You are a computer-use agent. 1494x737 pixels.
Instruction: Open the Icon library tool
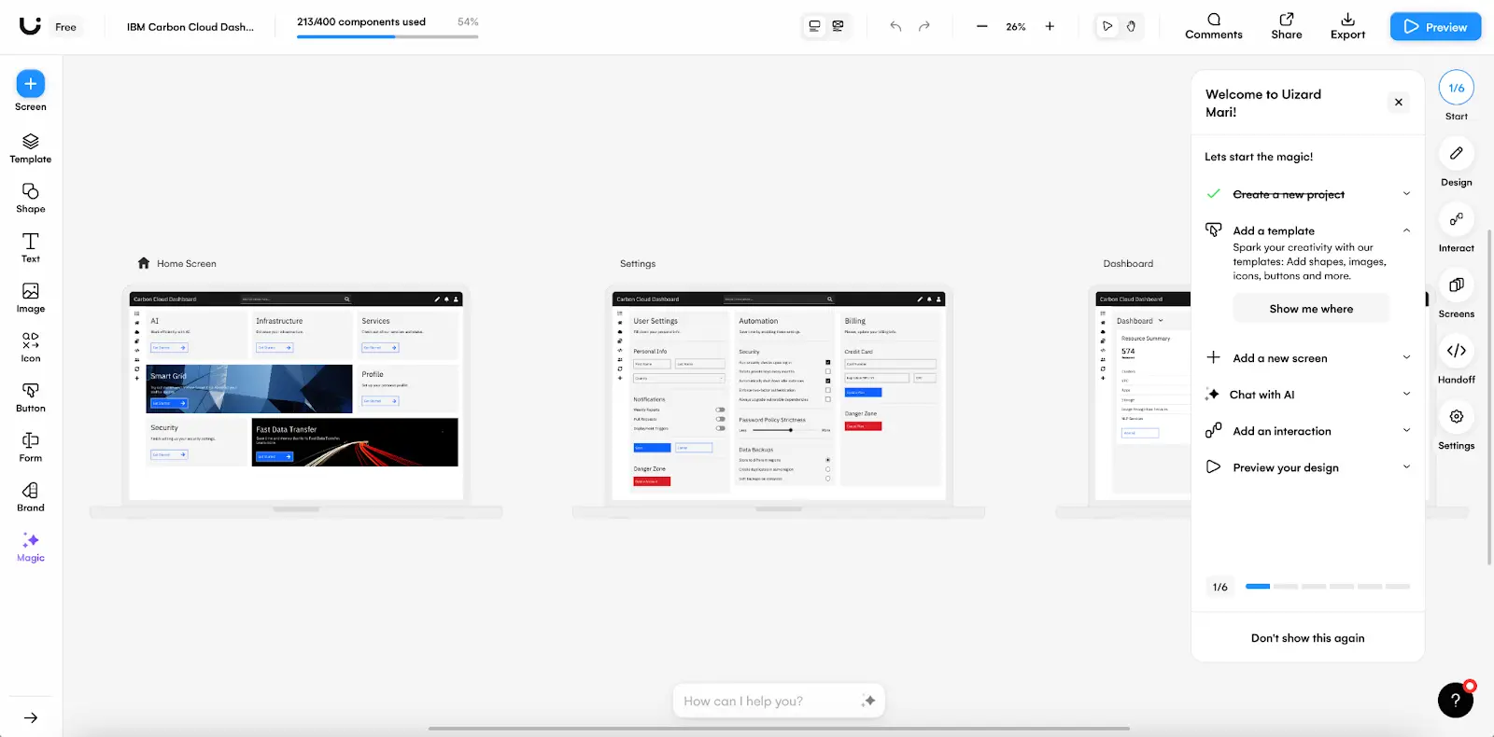(31, 347)
